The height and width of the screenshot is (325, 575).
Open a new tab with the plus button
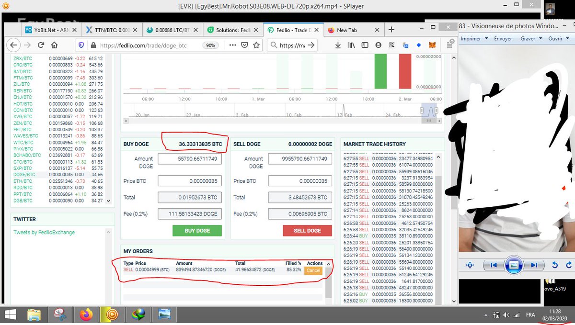(391, 30)
